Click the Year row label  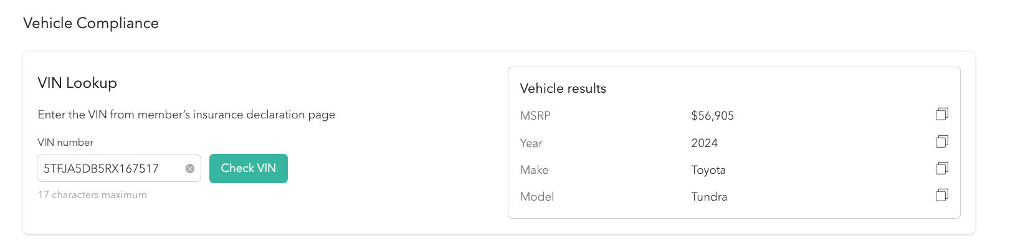531,143
